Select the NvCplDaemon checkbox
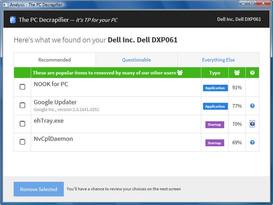 [x=22, y=142]
